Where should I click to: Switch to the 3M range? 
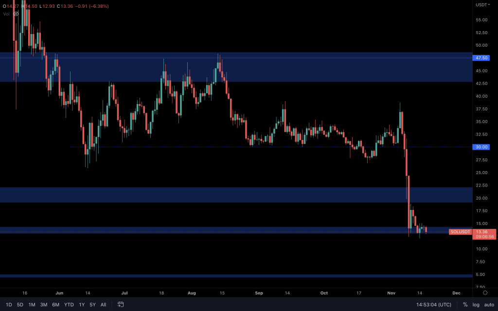(x=43, y=304)
